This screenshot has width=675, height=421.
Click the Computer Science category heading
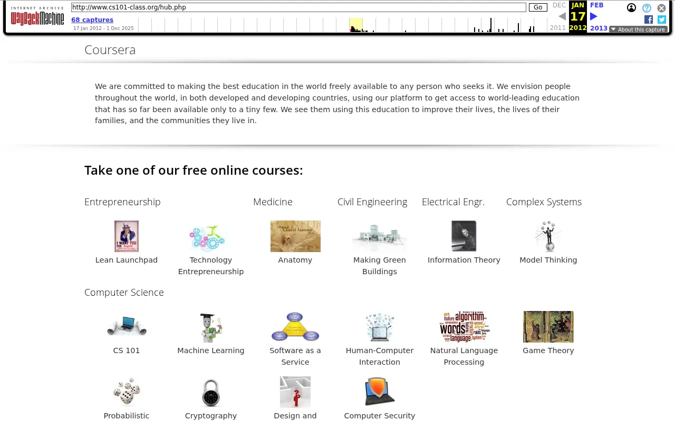click(x=124, y=293)
